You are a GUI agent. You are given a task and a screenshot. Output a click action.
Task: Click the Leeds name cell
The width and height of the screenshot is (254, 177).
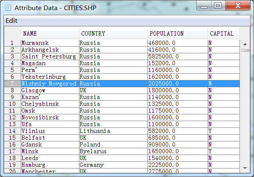(50, 158)
